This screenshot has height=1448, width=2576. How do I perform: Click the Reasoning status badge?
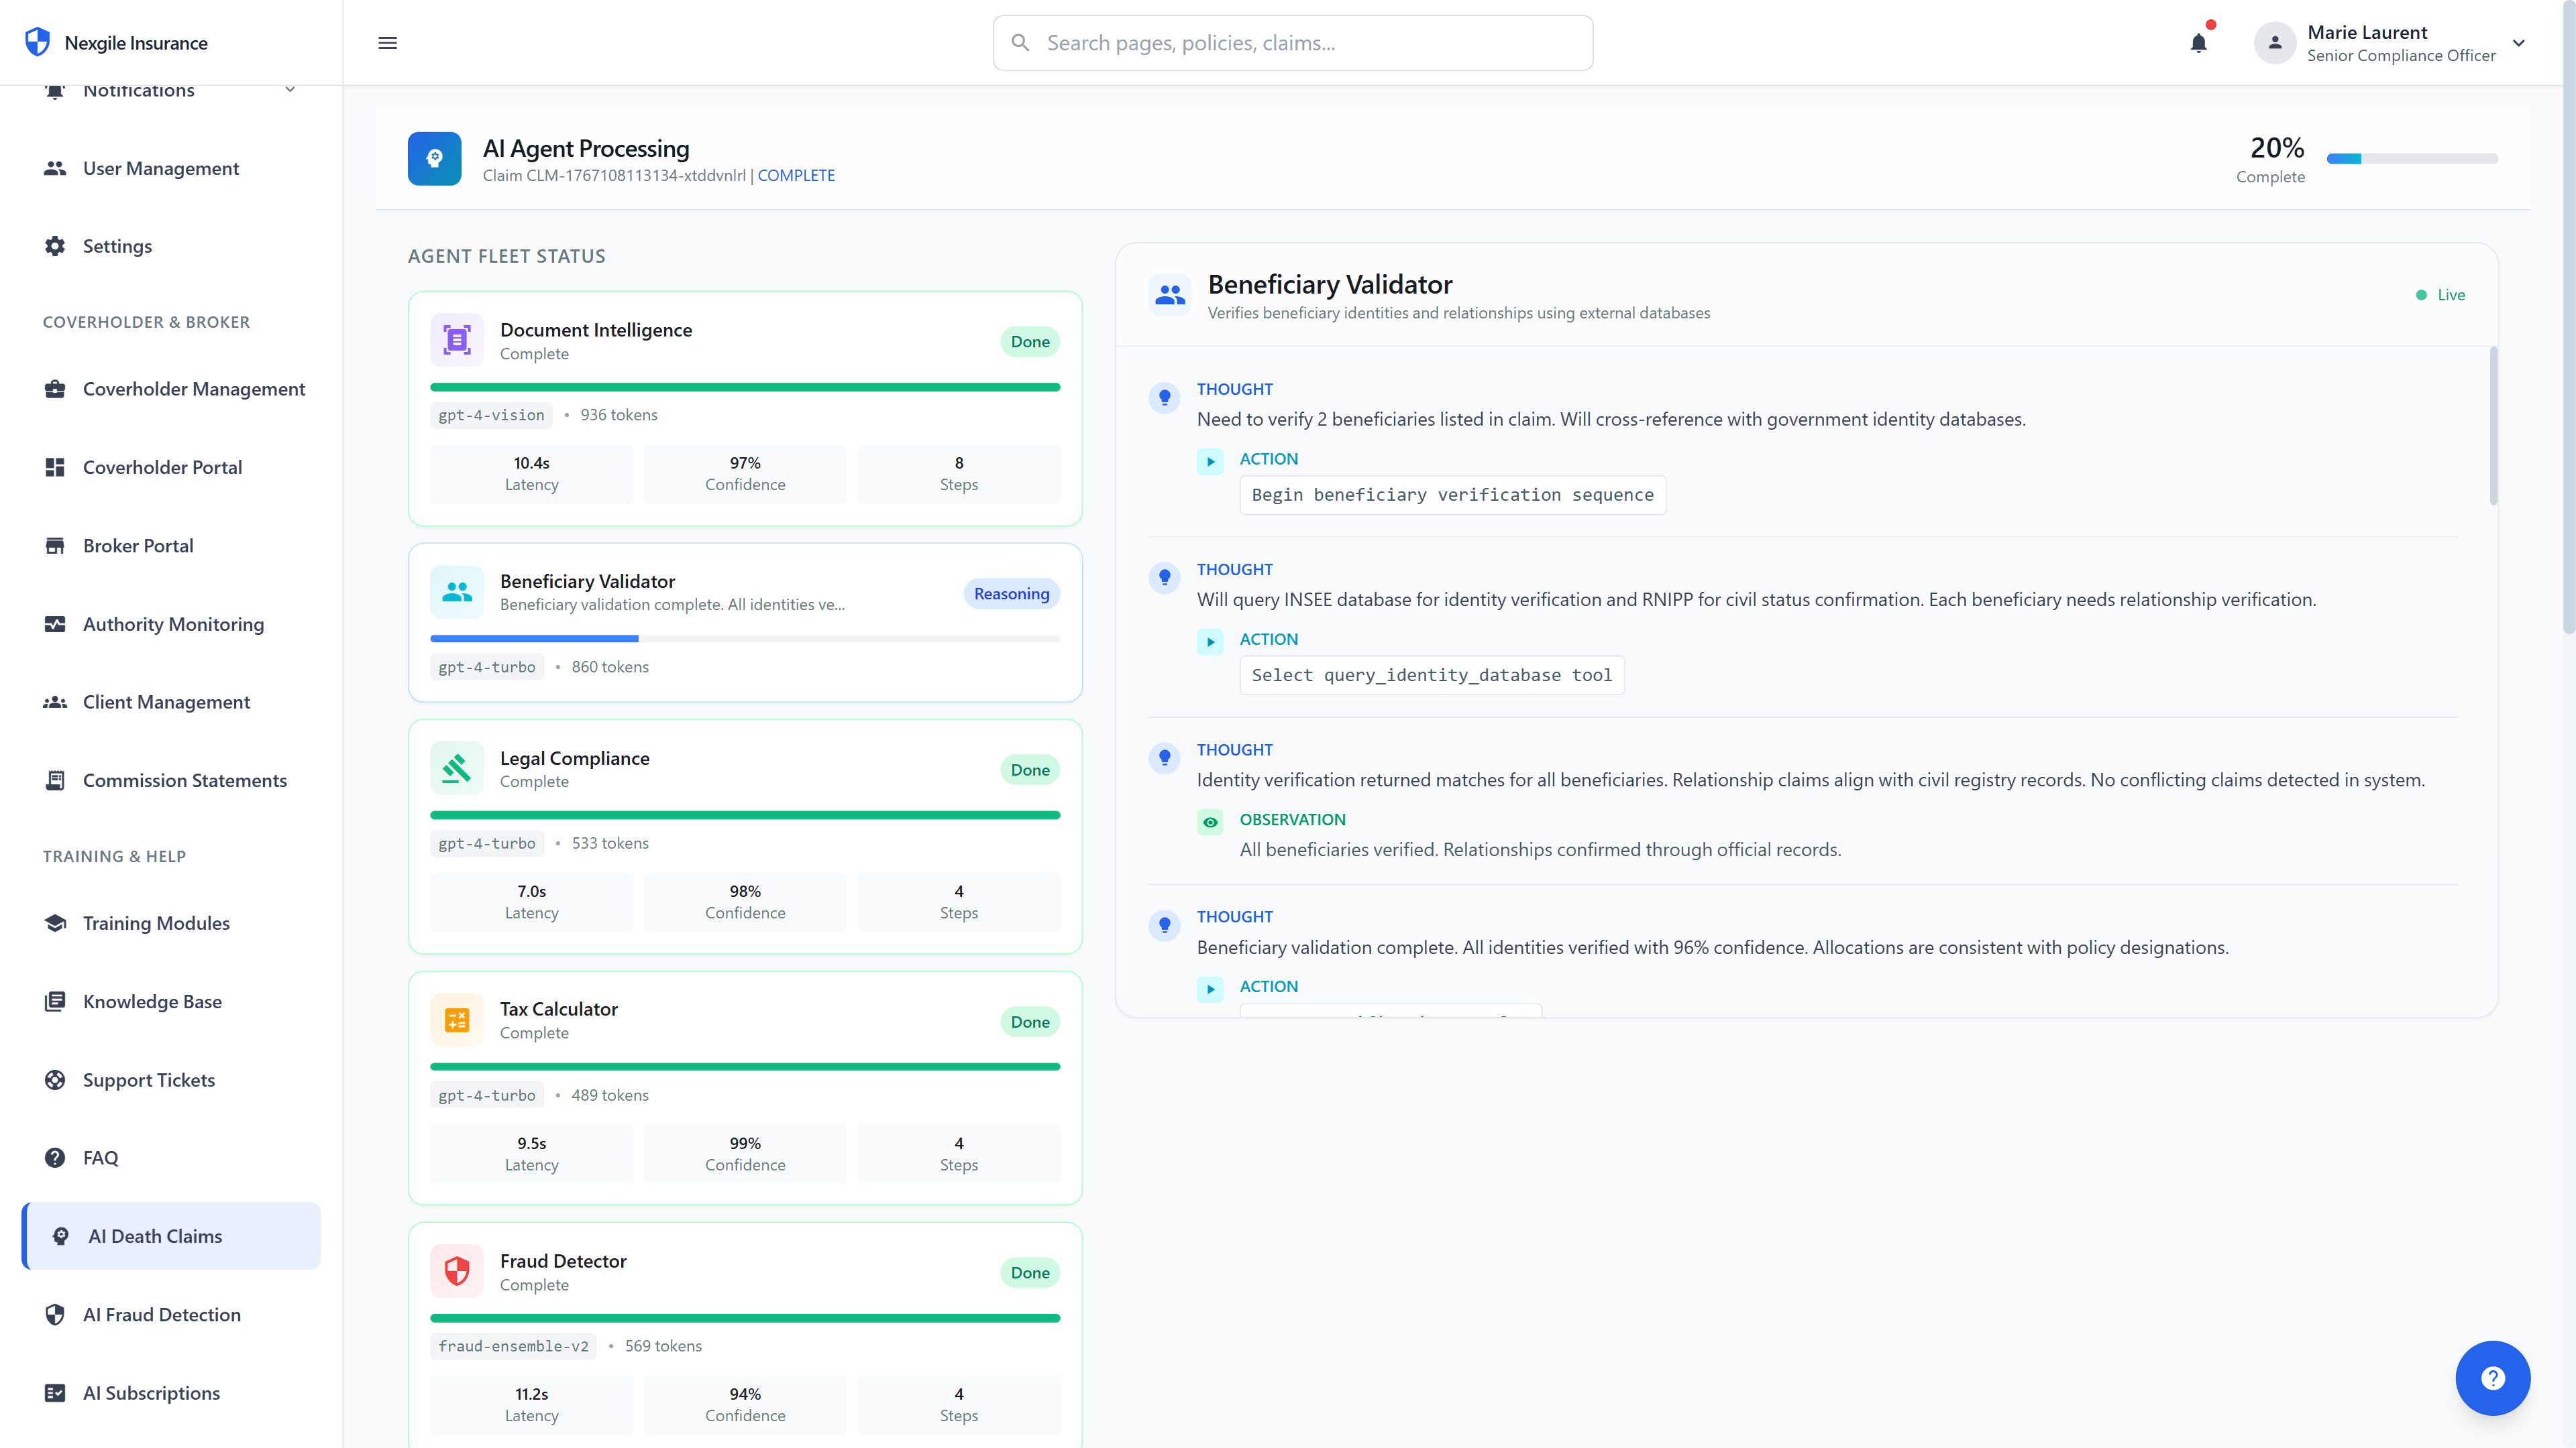pyautogui.click(x=1011, y=593)
